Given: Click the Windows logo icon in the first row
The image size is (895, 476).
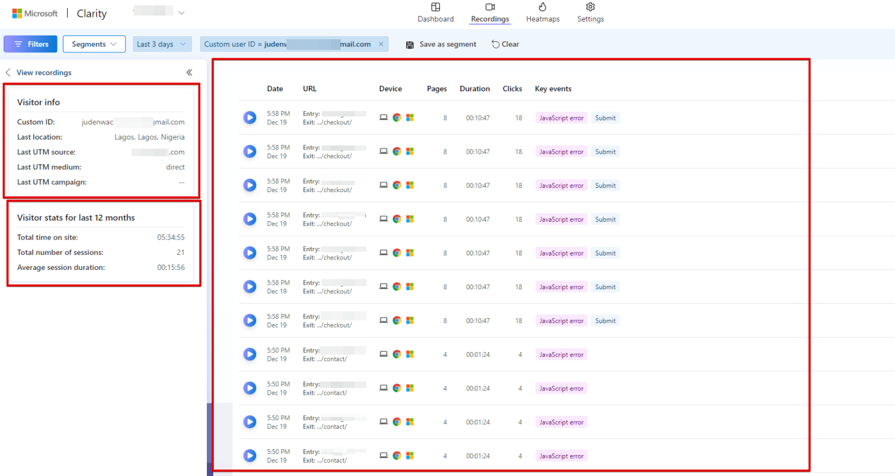Looking at the screenshot, I should click(x=410, y=117).
